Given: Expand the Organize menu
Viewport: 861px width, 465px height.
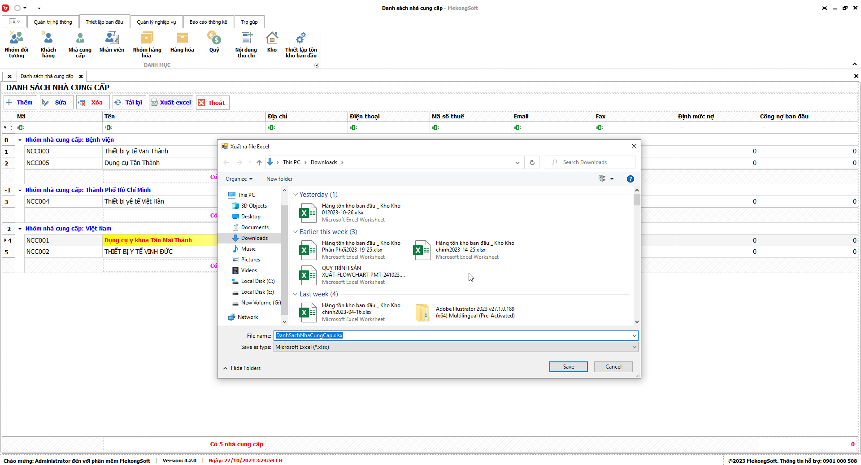Looking at the screenshot, I should (239, 179).
